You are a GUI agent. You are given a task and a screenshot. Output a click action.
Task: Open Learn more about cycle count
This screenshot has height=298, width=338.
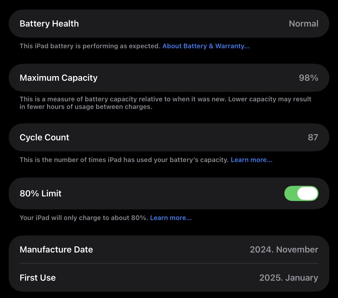pyautogui.click(x=251, y=160)
